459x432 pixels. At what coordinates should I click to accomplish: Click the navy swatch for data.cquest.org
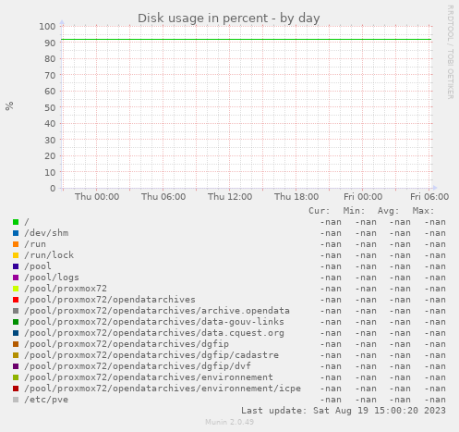16,333
